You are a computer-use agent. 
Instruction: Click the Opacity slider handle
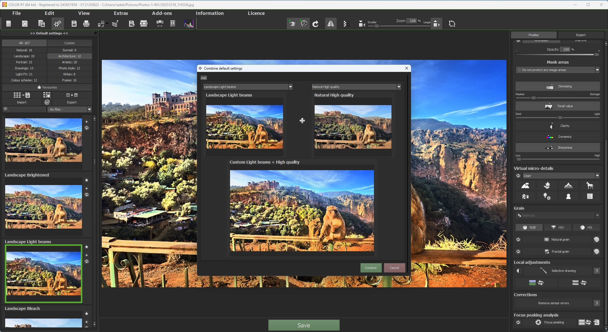[x=596, y=54]
